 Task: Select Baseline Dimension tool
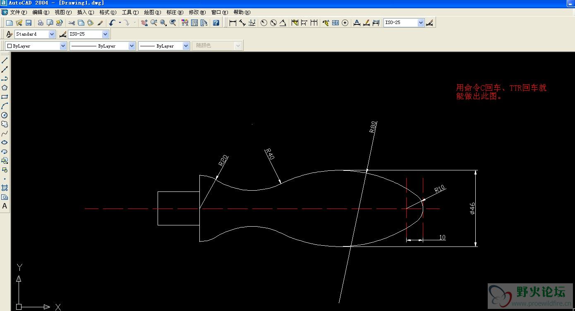[304, 23]
